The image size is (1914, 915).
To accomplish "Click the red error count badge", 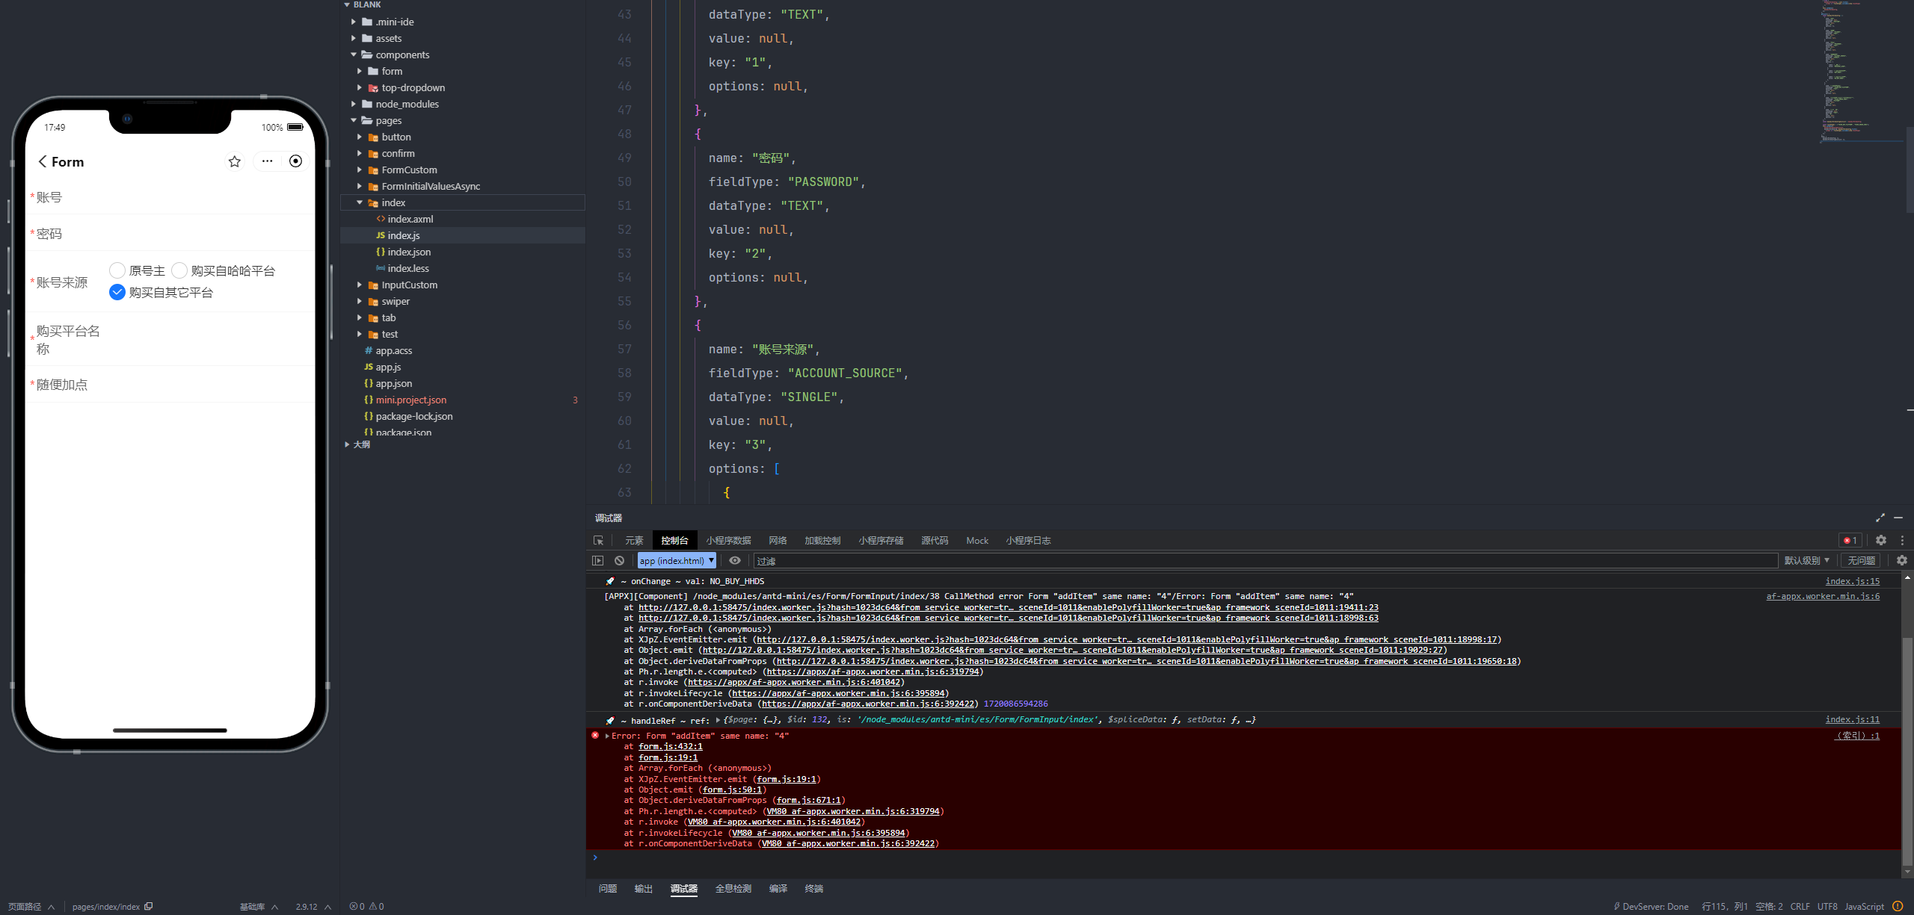I will (x=1850, y=540).
